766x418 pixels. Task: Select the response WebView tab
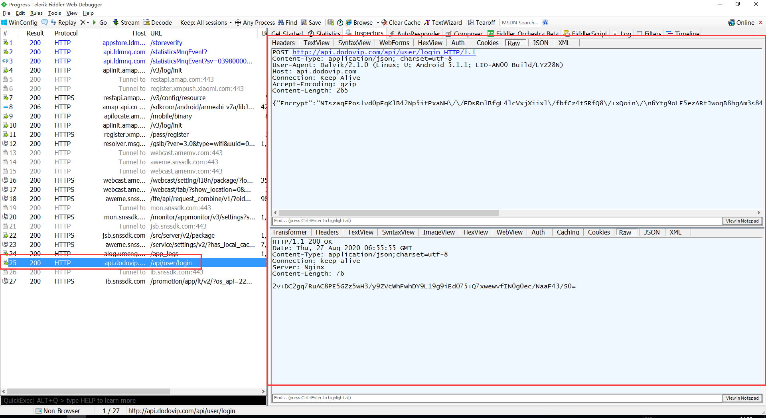(509, 232)
